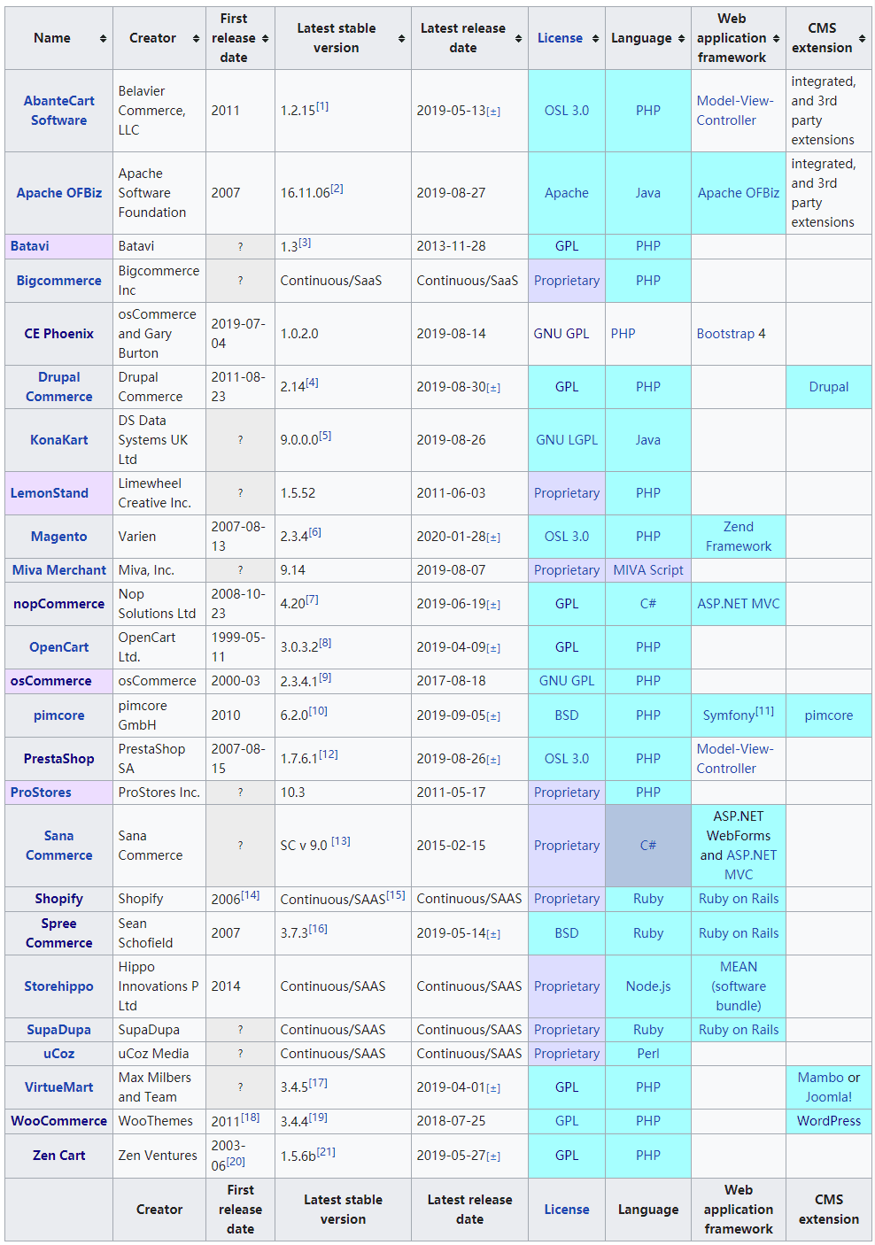875x1245 pixels.
Task: Open VirtueMart link
Action: tap(59, 1087)
